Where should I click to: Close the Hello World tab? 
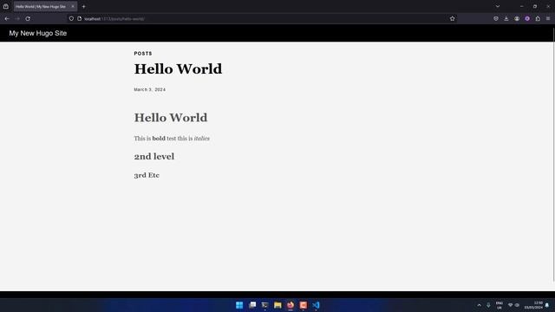(73, 6)
